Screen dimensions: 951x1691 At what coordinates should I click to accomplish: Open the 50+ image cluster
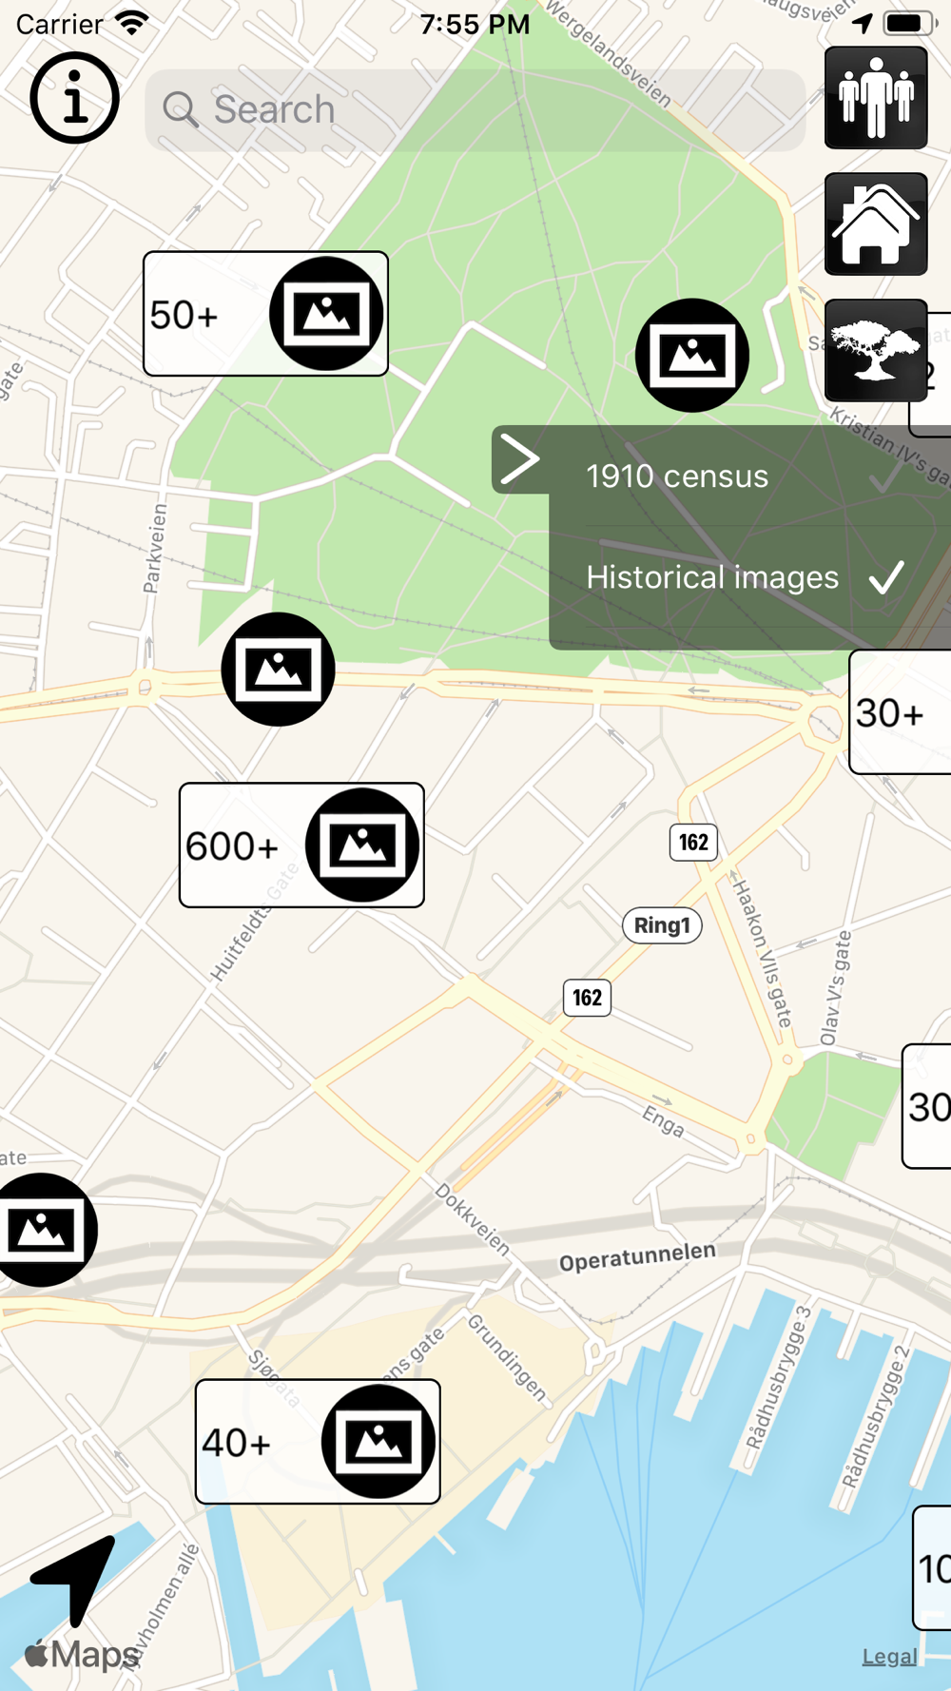click(265, 314)
